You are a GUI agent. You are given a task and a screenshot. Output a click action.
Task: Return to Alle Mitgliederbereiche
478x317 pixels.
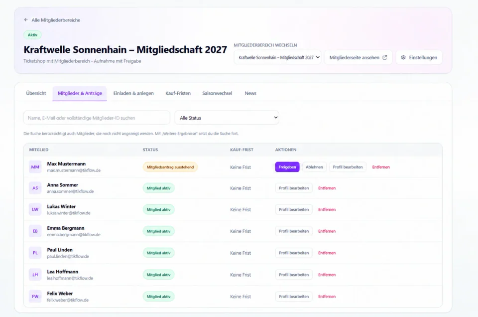tap(52, 20)
